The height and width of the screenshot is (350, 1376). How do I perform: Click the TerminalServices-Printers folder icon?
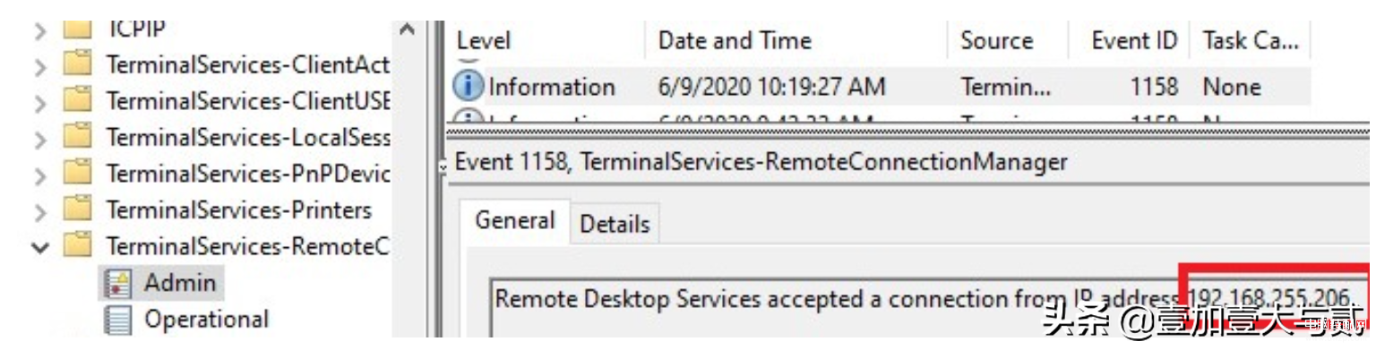tap(78, 210)
